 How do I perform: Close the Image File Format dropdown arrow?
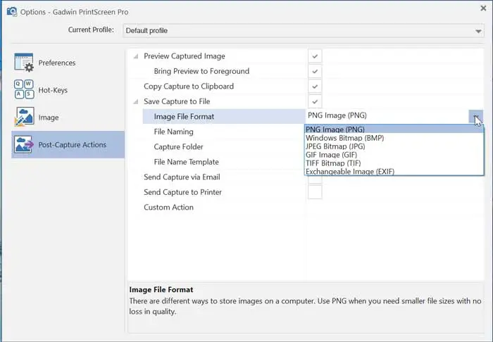pos(476,117)
